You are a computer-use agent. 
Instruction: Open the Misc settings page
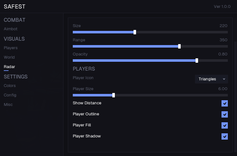[x=8, y=105]
